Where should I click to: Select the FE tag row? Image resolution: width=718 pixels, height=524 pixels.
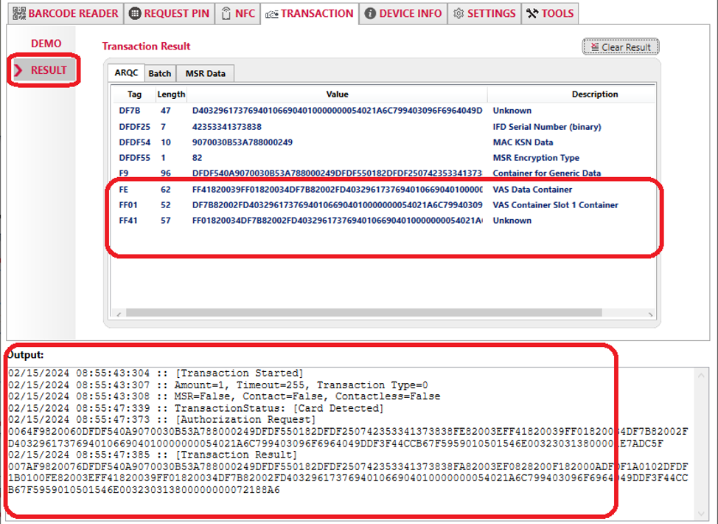point(384,190)
